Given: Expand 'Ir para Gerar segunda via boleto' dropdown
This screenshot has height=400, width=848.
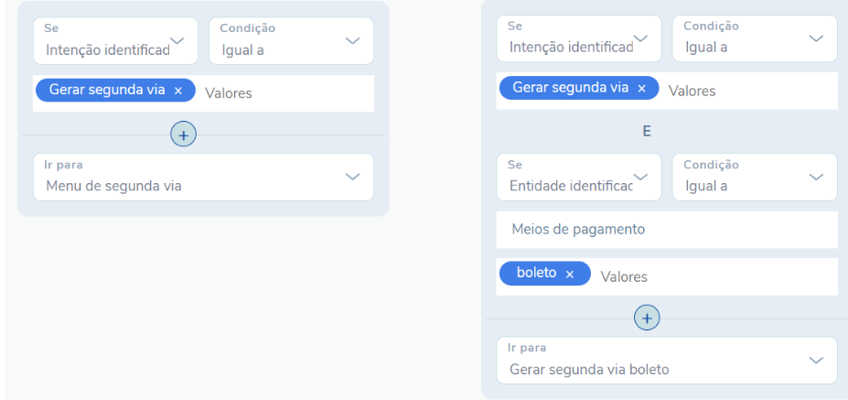Looking at the screenshot, I should click(667, 361).
